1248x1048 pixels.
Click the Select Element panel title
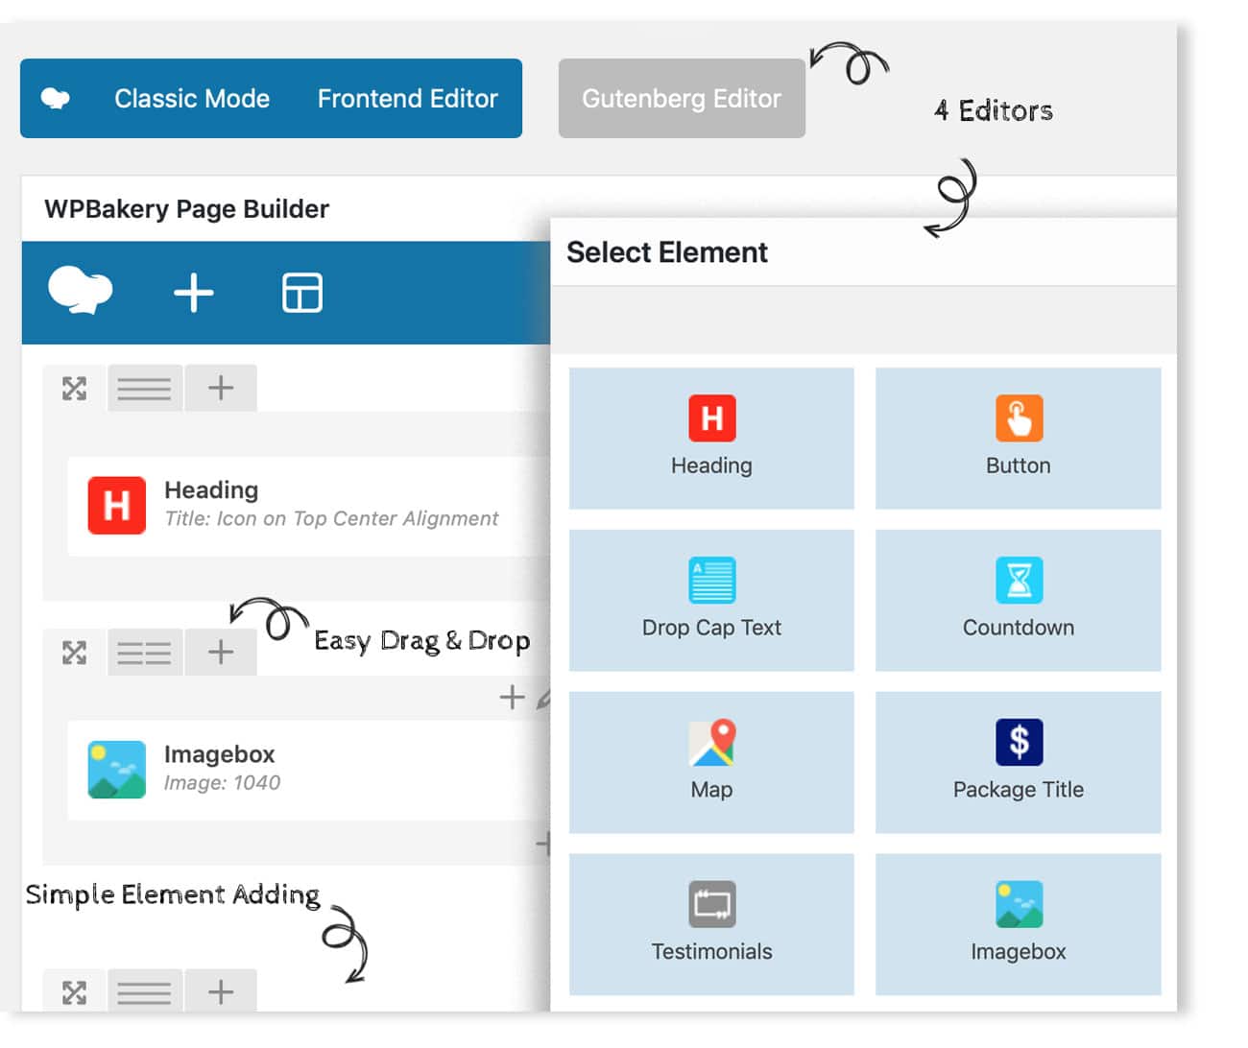point(667,252)
